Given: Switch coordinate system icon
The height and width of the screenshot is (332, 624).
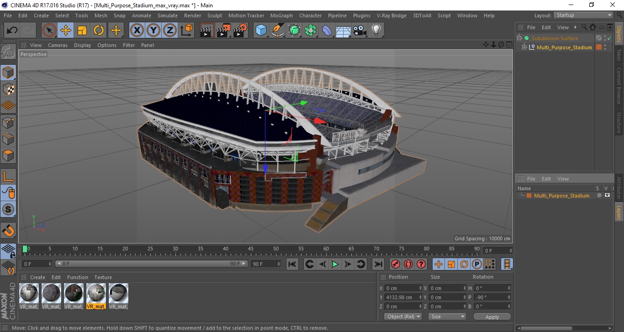Looking at the screenshot, I should pos(186,31).
